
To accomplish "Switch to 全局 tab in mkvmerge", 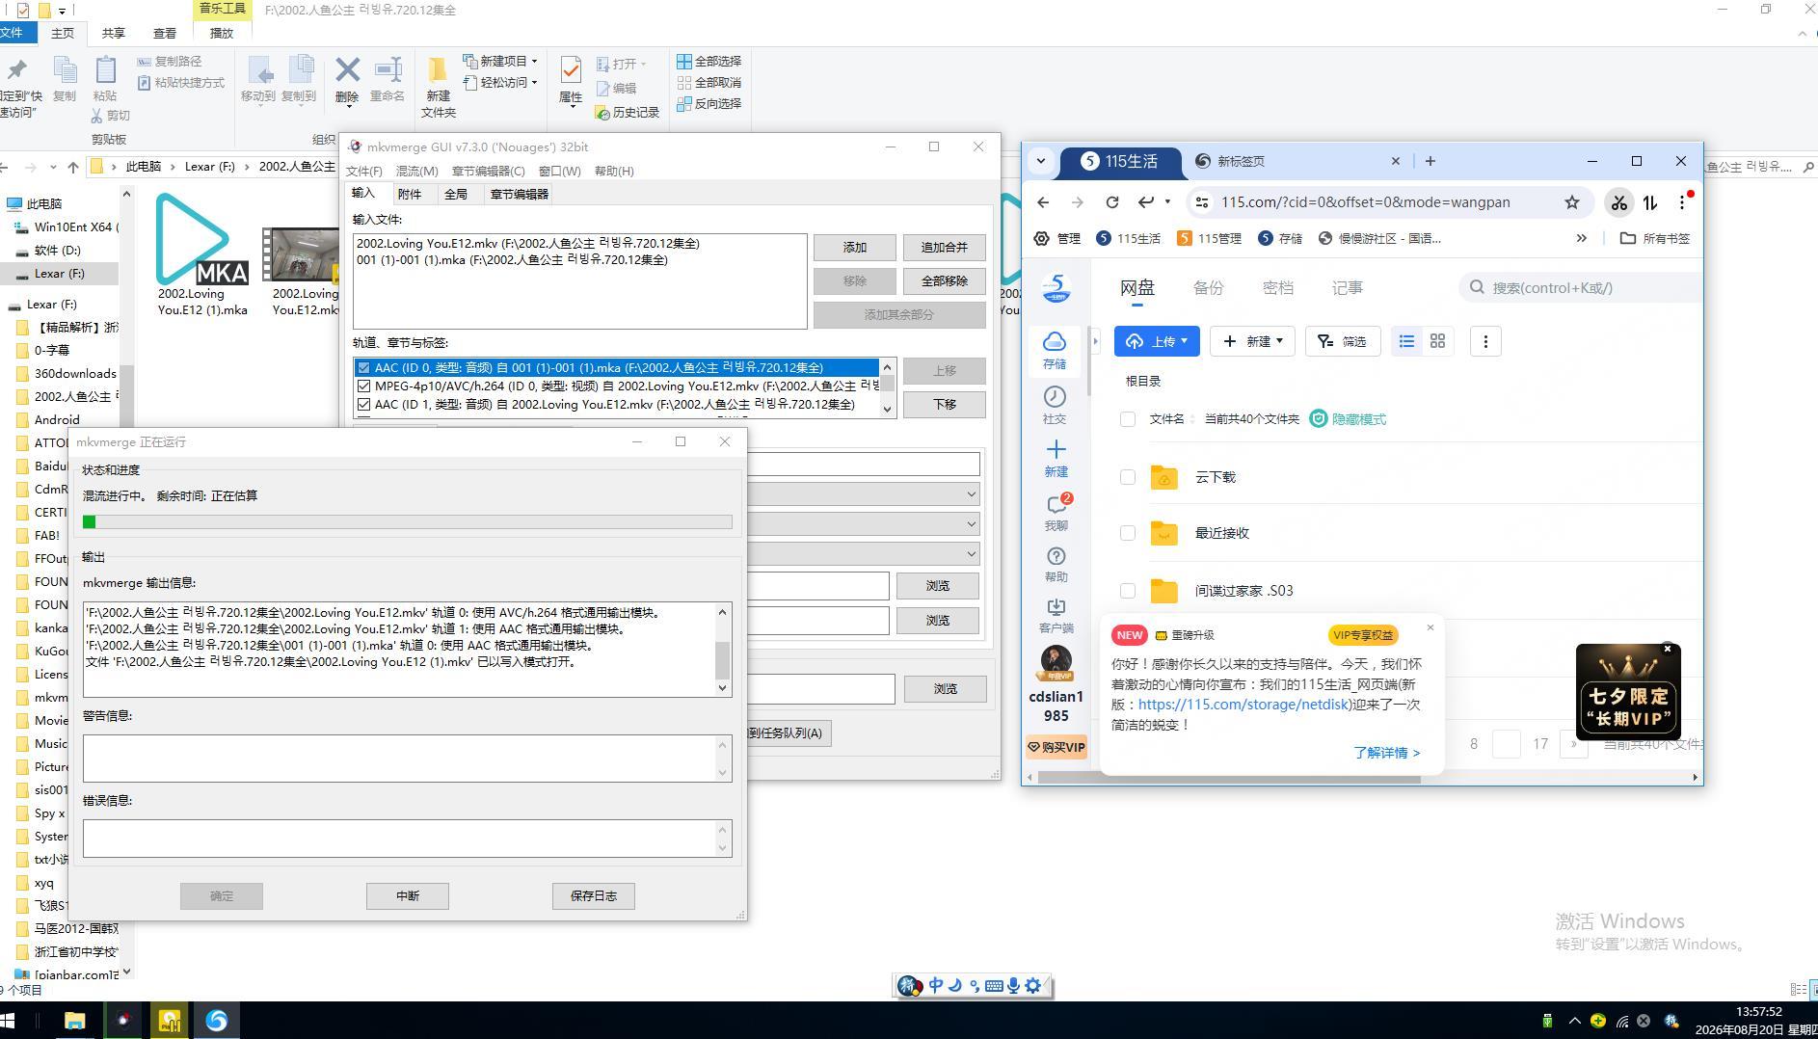I will coord(456,194).
